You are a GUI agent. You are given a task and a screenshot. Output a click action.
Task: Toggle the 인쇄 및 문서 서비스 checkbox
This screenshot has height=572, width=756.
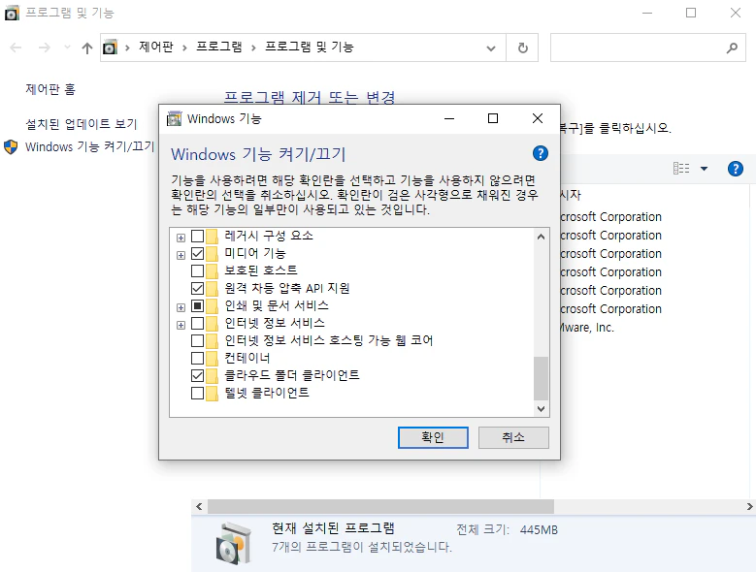coord(197,305)
